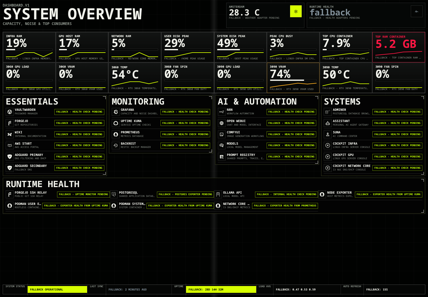Click the Assistant robot icon
This screenshot has height=297, width=428.
click(328, 123)
